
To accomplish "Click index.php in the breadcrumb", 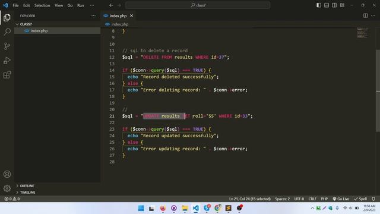I will [x=119, y=24].
